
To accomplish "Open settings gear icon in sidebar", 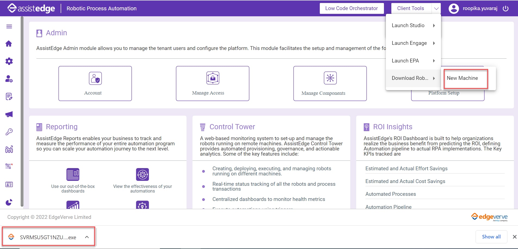I will (x=9, y=61).
